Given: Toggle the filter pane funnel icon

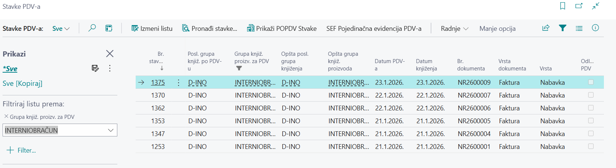Looking at the screenshot, I should click(x=562, y=28).
